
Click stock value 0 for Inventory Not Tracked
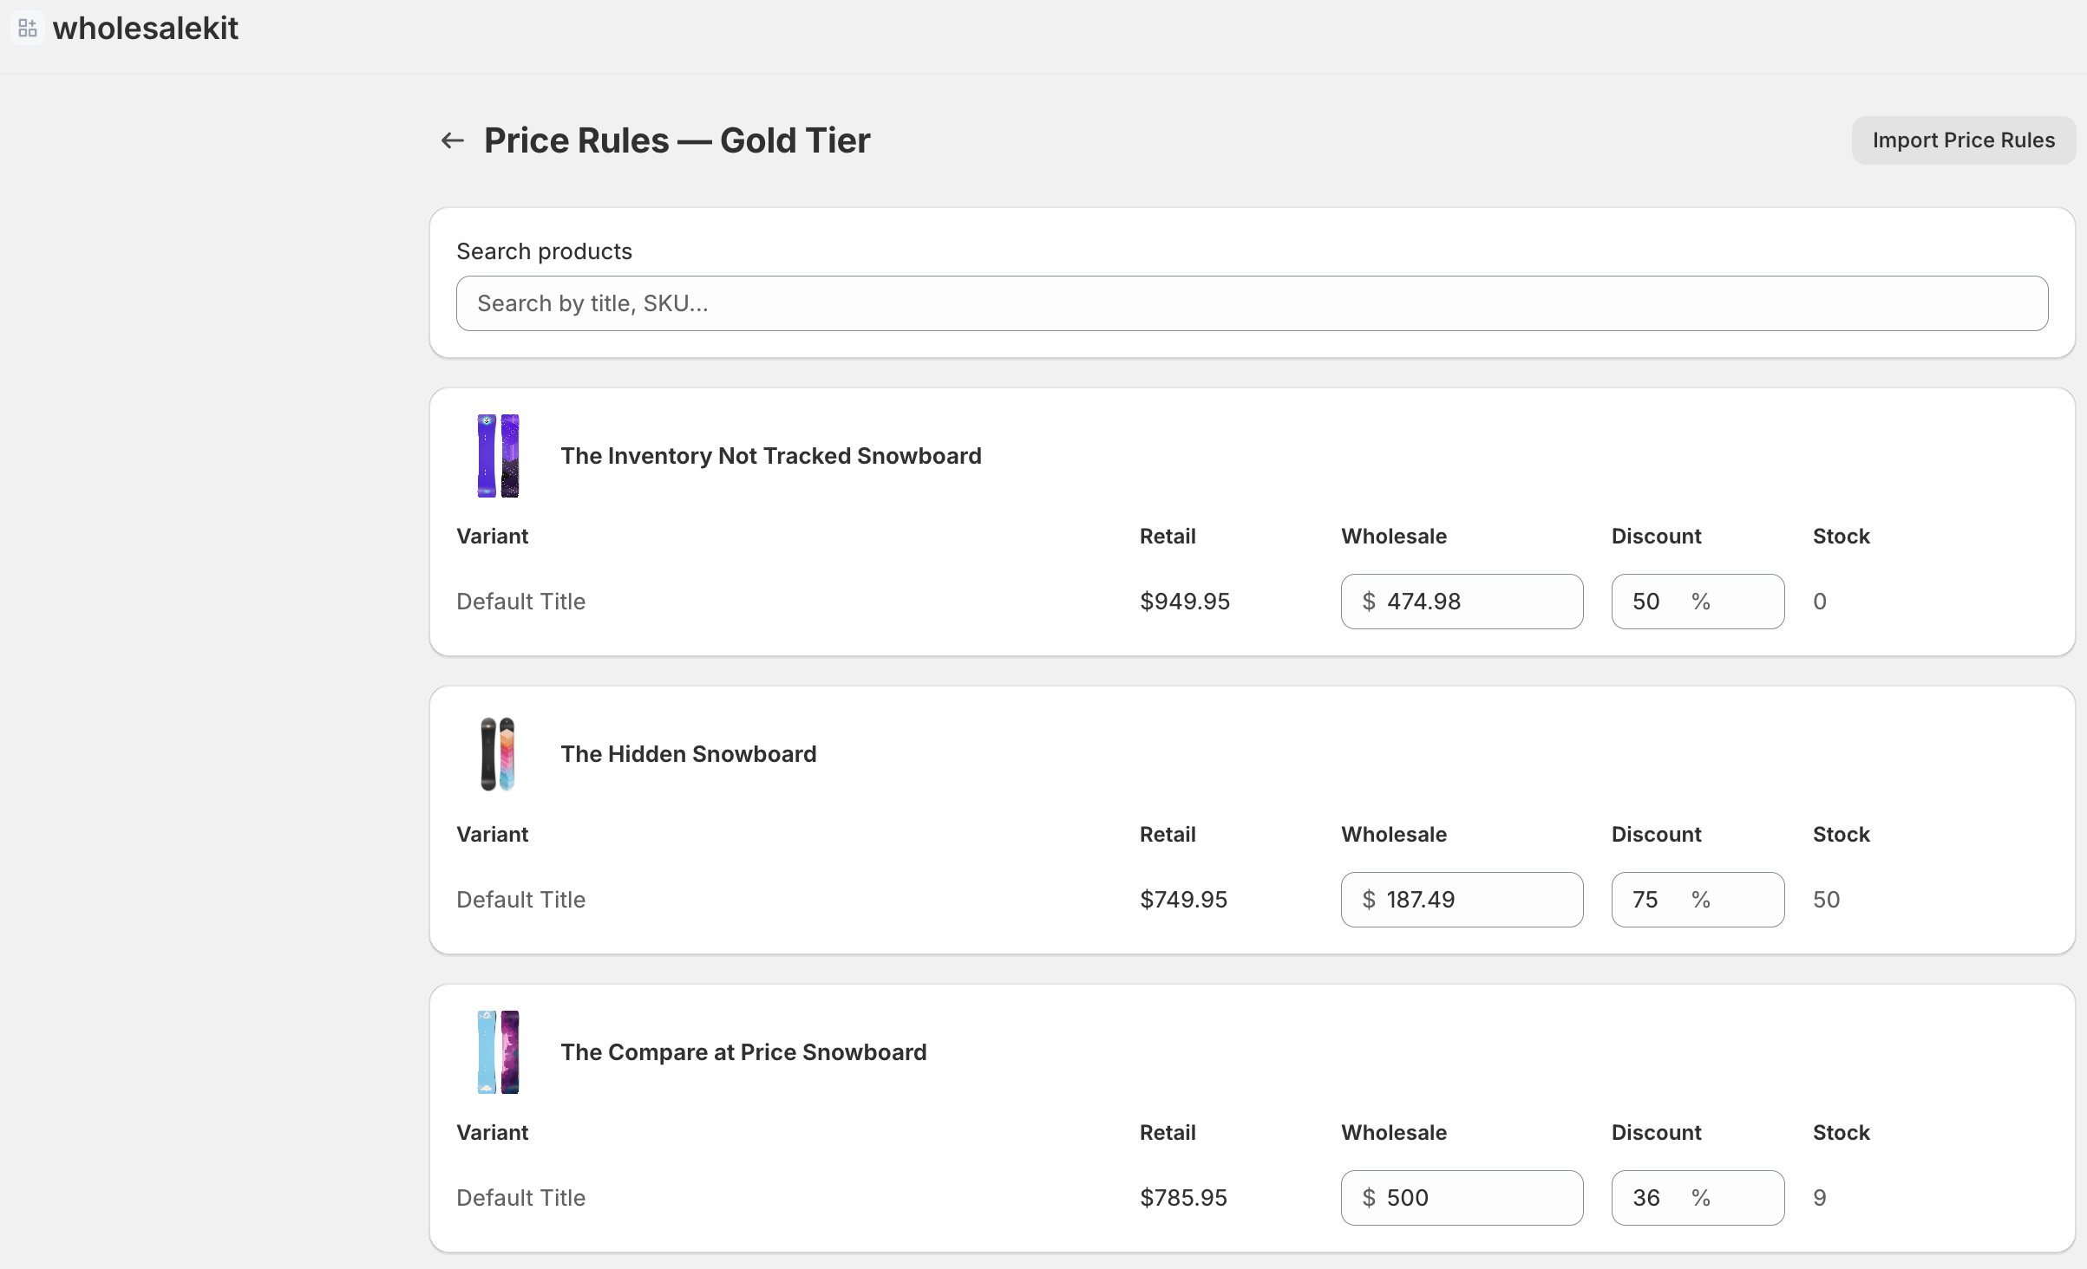click(1820, 602)
